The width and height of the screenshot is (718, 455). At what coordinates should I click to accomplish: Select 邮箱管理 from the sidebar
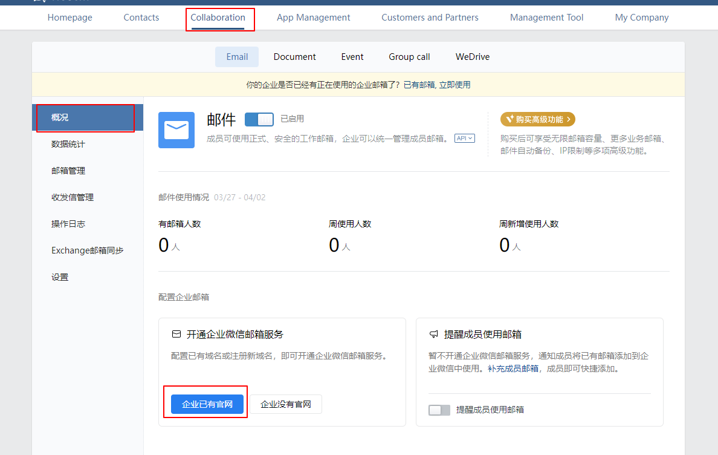(x=68, y=171)
